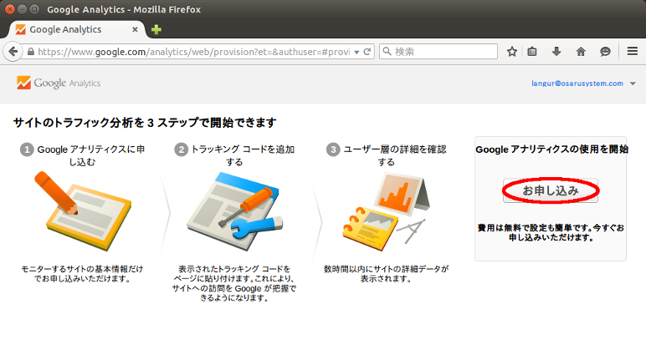Open the URL history dropdown arrow
Screen dimensions: 646x360
pos(356,53)
